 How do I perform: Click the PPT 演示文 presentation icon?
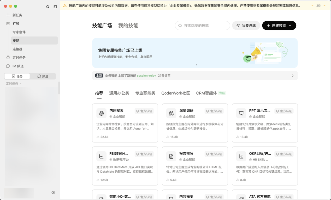[241, 113]
